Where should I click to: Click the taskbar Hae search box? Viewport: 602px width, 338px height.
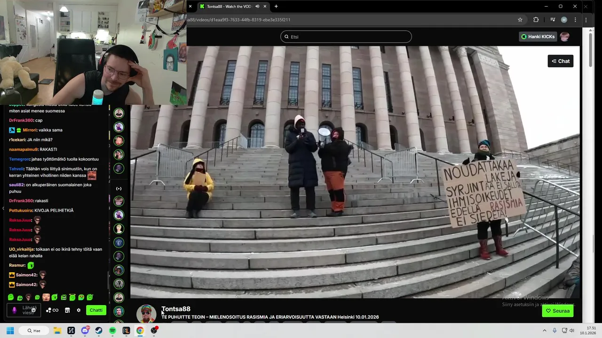click(x=33, y=330)
